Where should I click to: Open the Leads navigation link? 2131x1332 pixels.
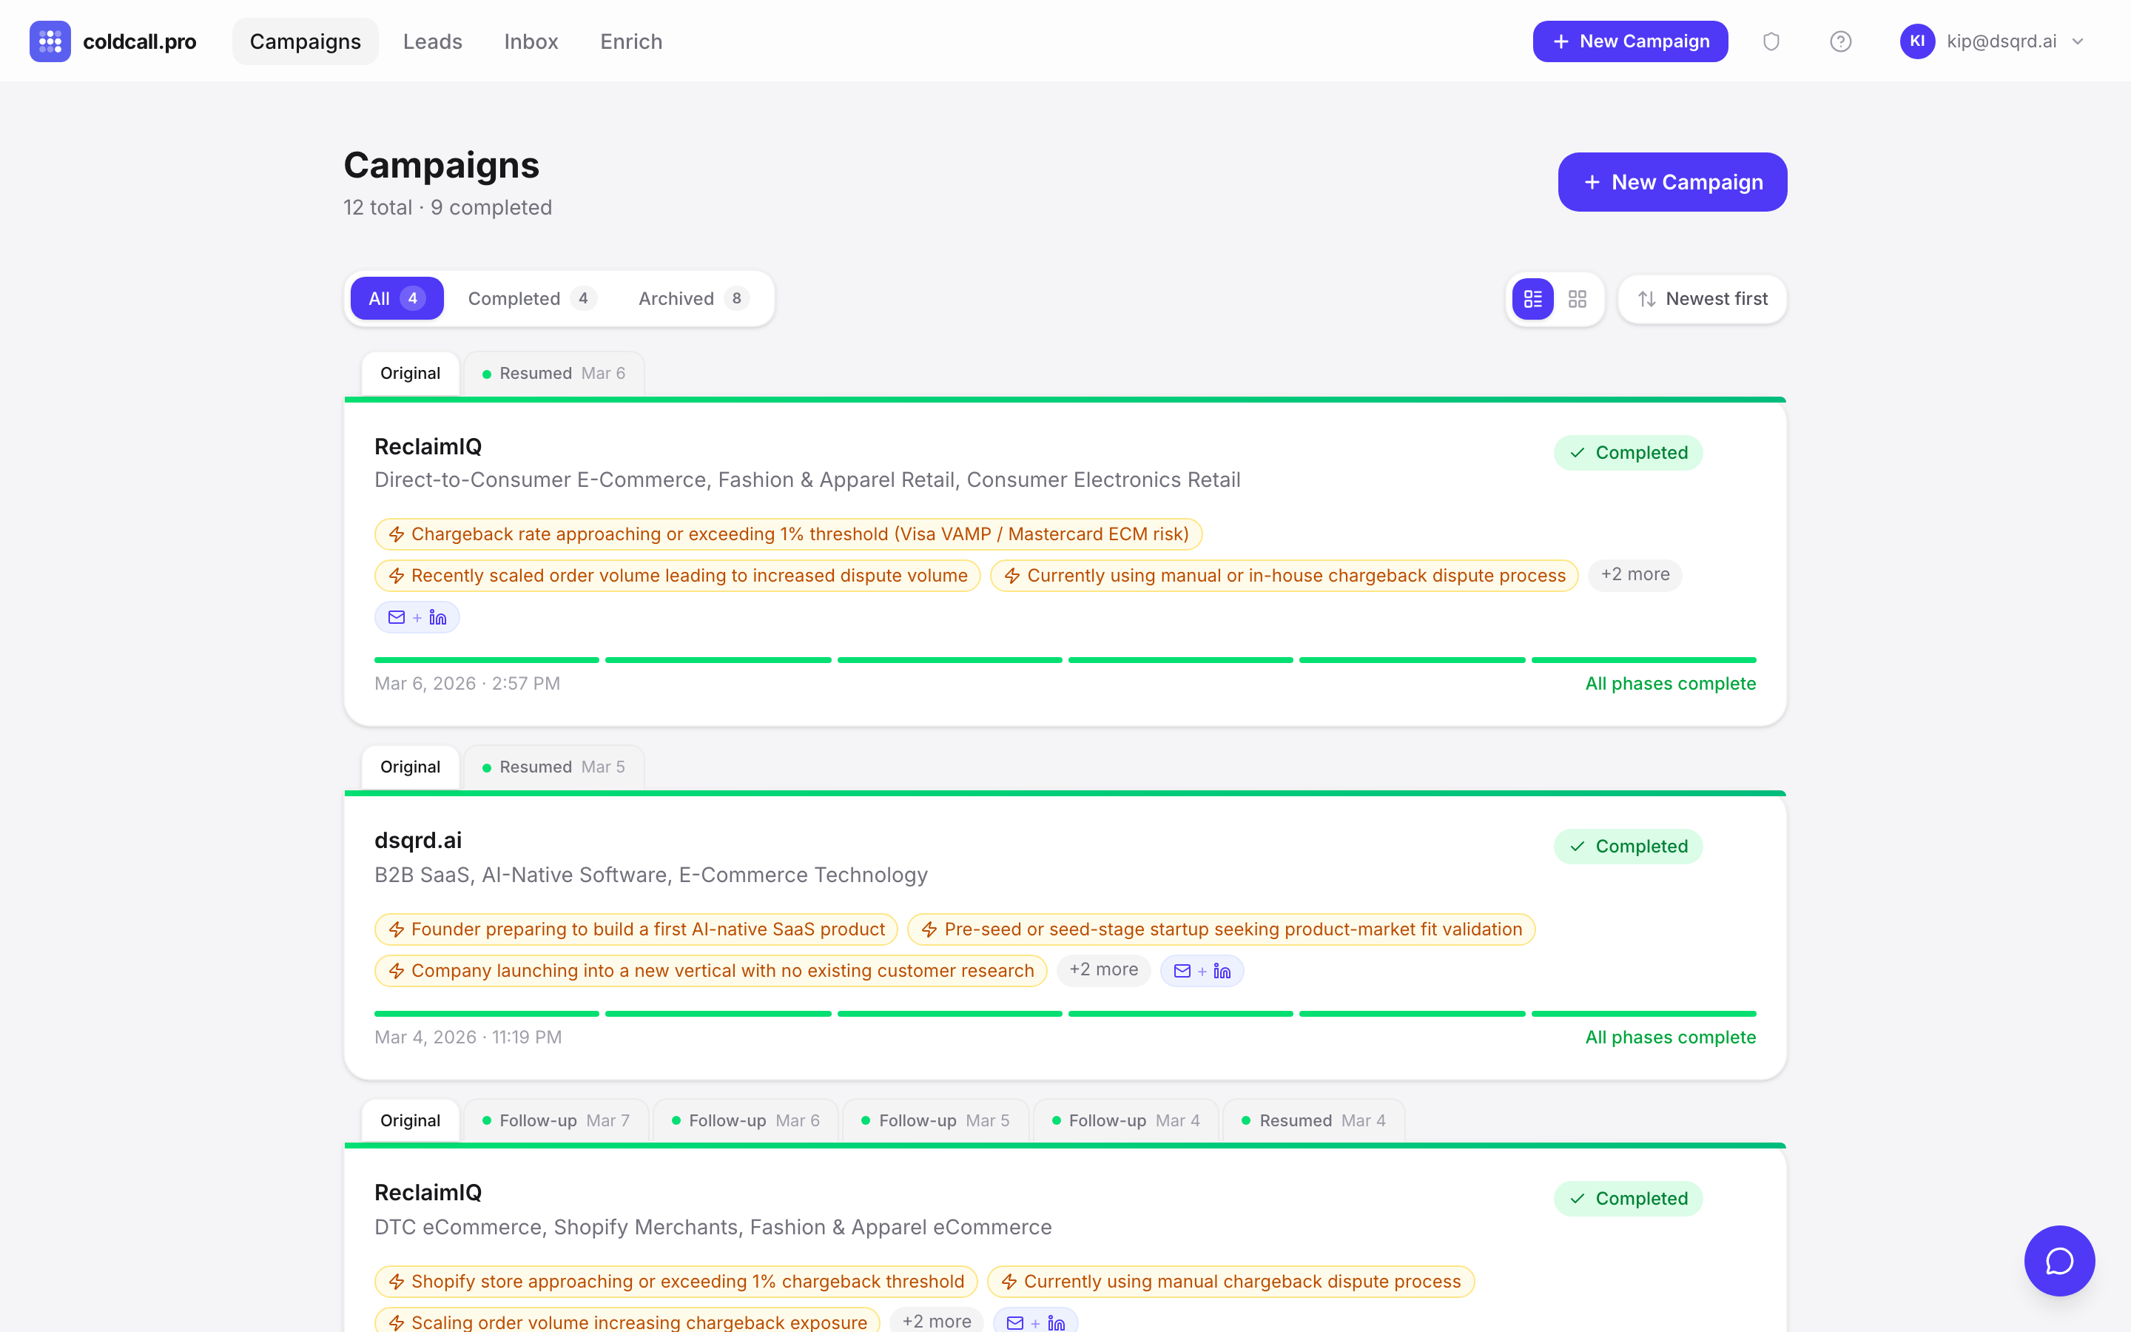(432, 41)
